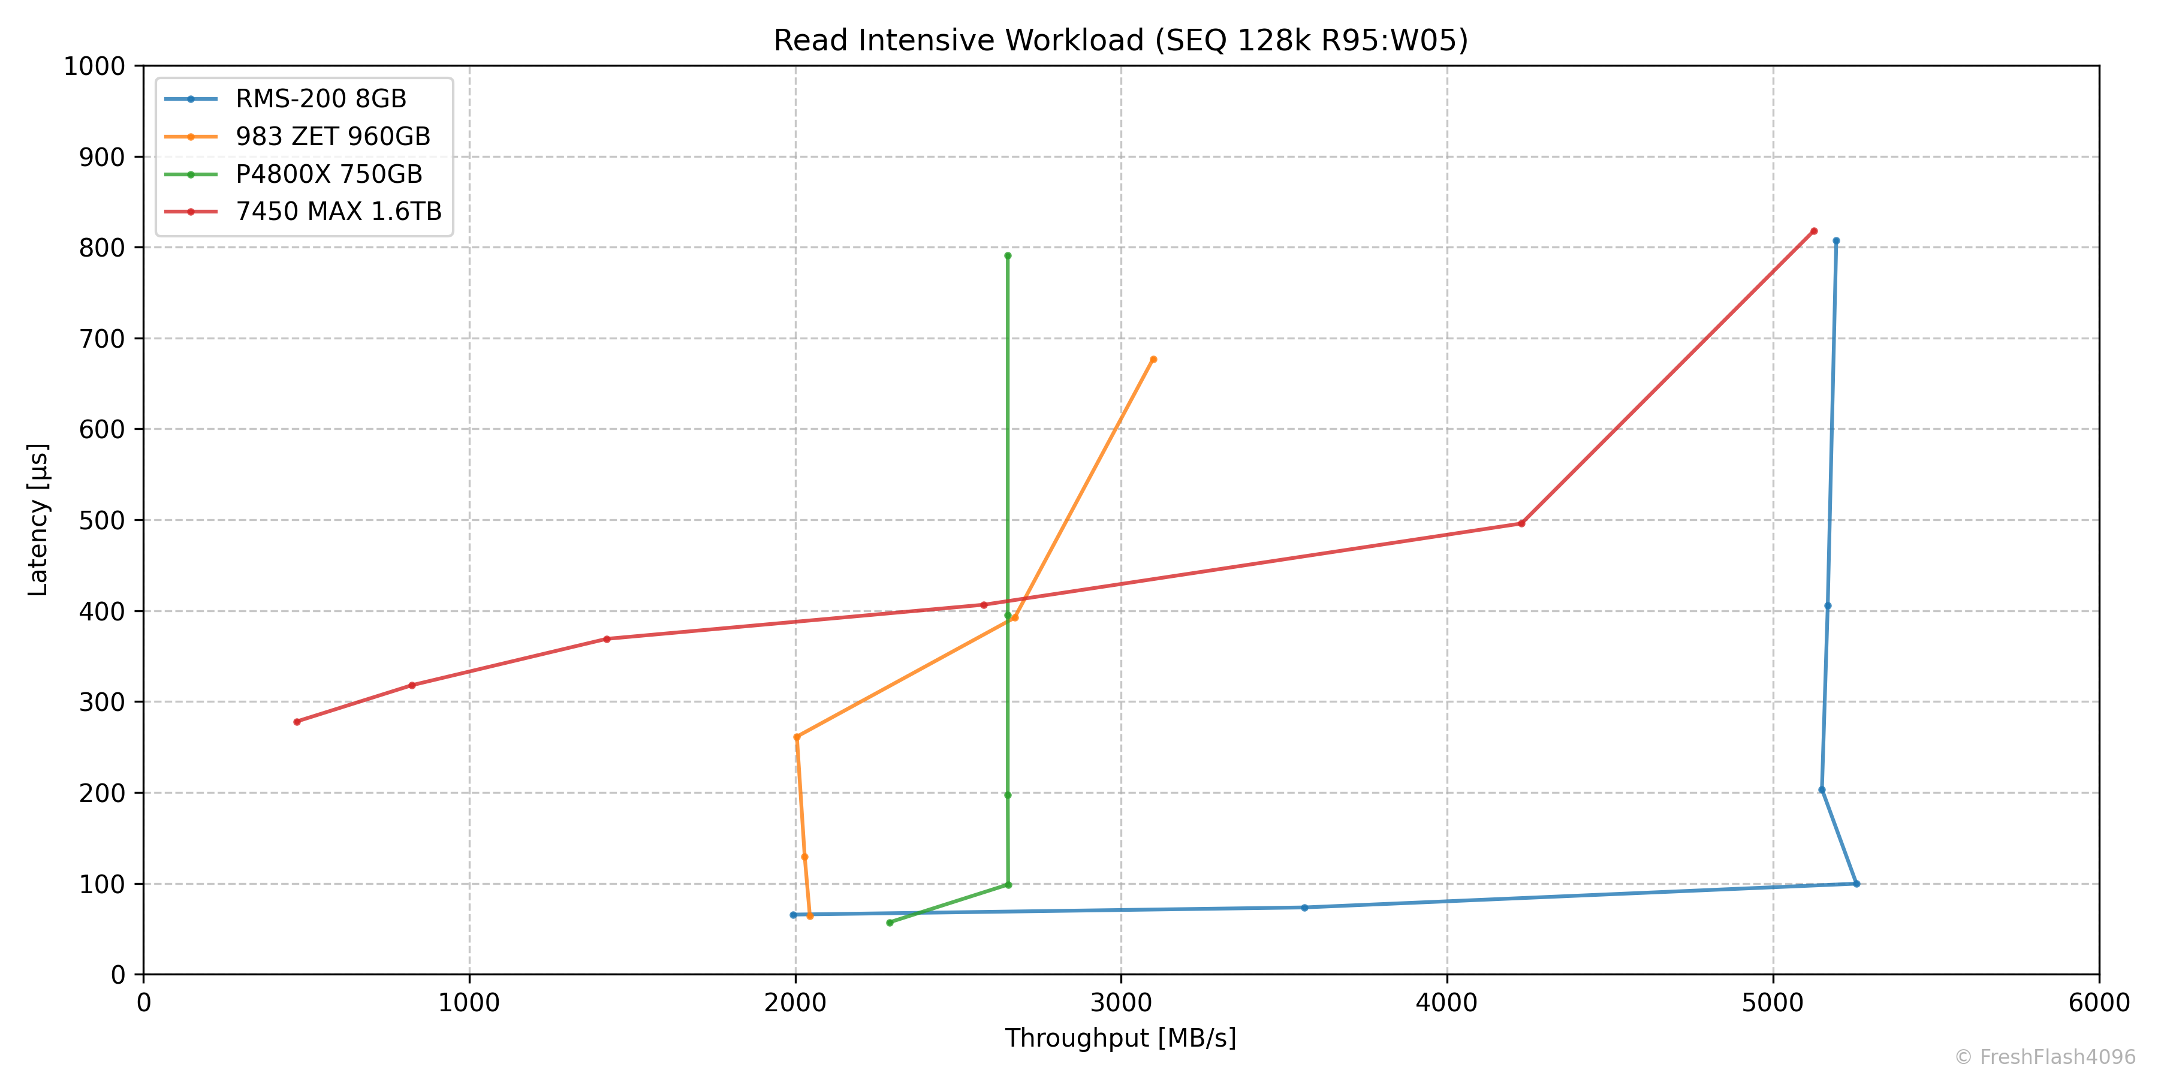Click the green P4800X legend line swatch
This screenshot has height=1079, width=2158.
tap(191, 174)
